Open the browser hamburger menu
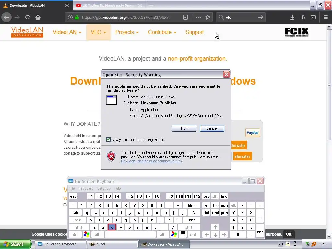Viewport: 332px width, 249px height. tap(326, 17)
